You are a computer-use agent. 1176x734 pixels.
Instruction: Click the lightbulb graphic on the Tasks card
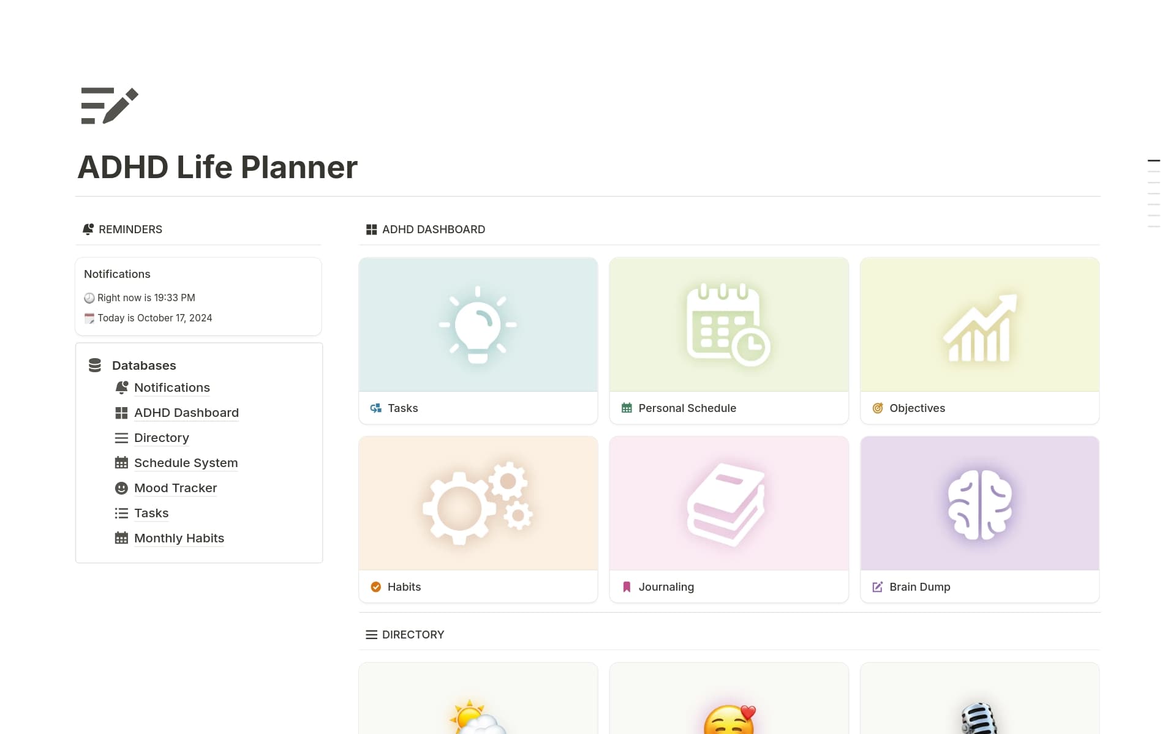point(478,324)
